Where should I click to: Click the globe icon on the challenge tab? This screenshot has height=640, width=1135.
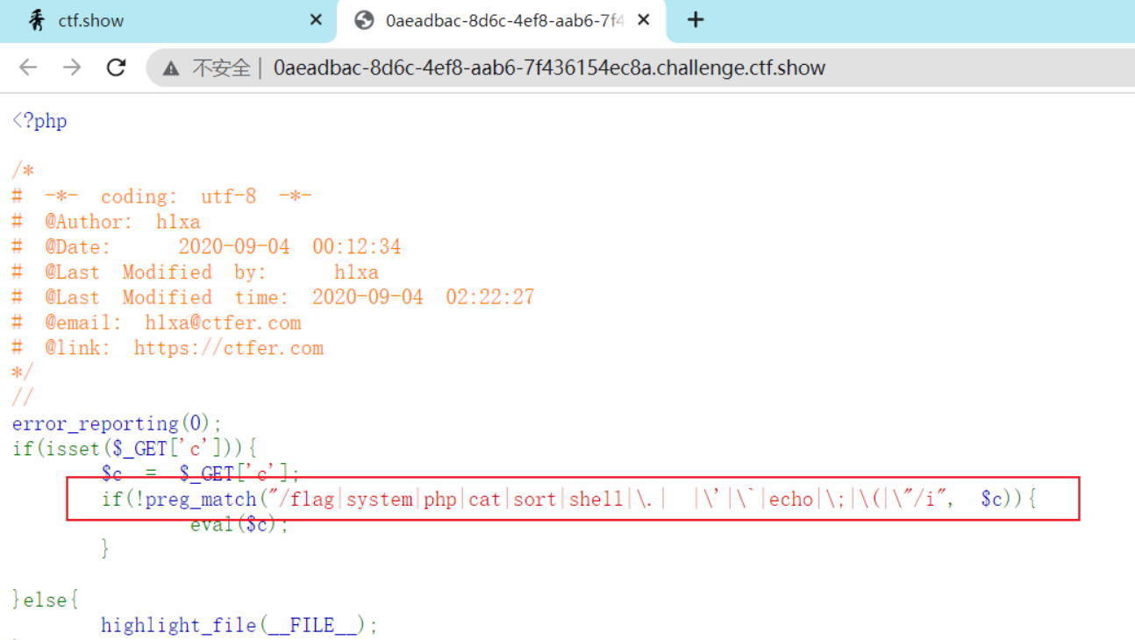[363, 19]
